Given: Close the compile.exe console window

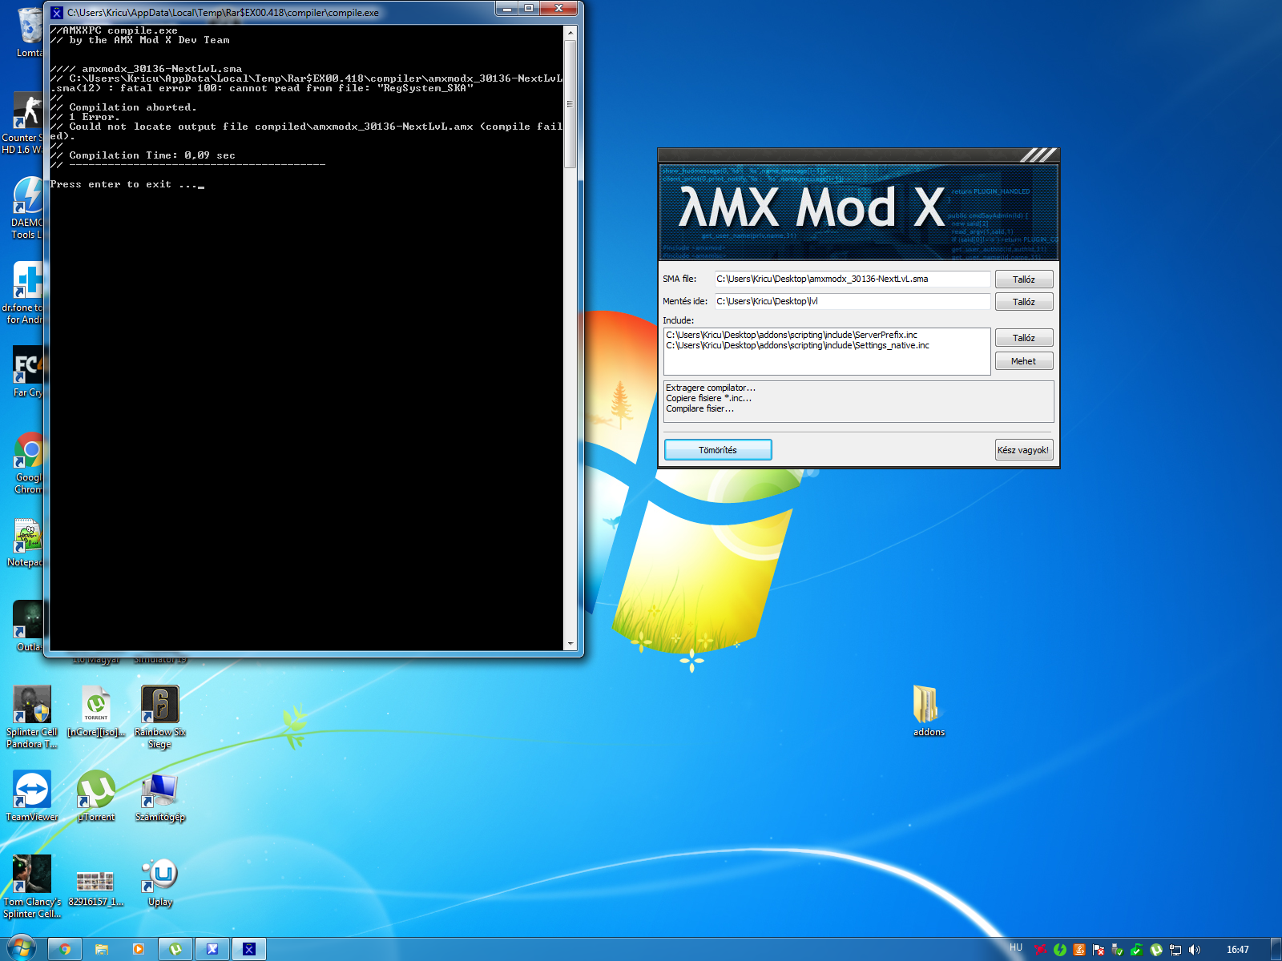Looking at the screenshot, I should pyautogui.click(x=558, y=9).
